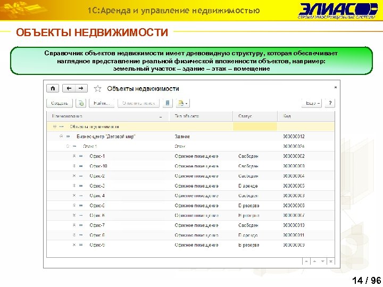Collapse the Этаж 1 node
This screenshot has width=383, height=287.
(x=68, y=147)
